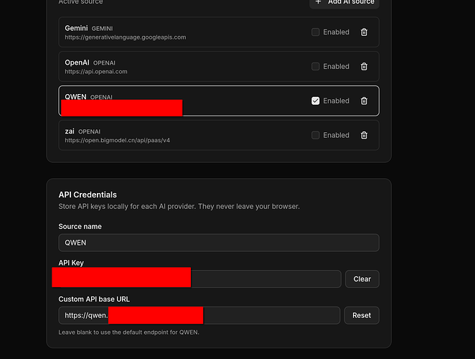The image size is (475, 359).
Task: Delete the Gemini source with trash icon
Action: pyautogui.click(x=364, y=32)
